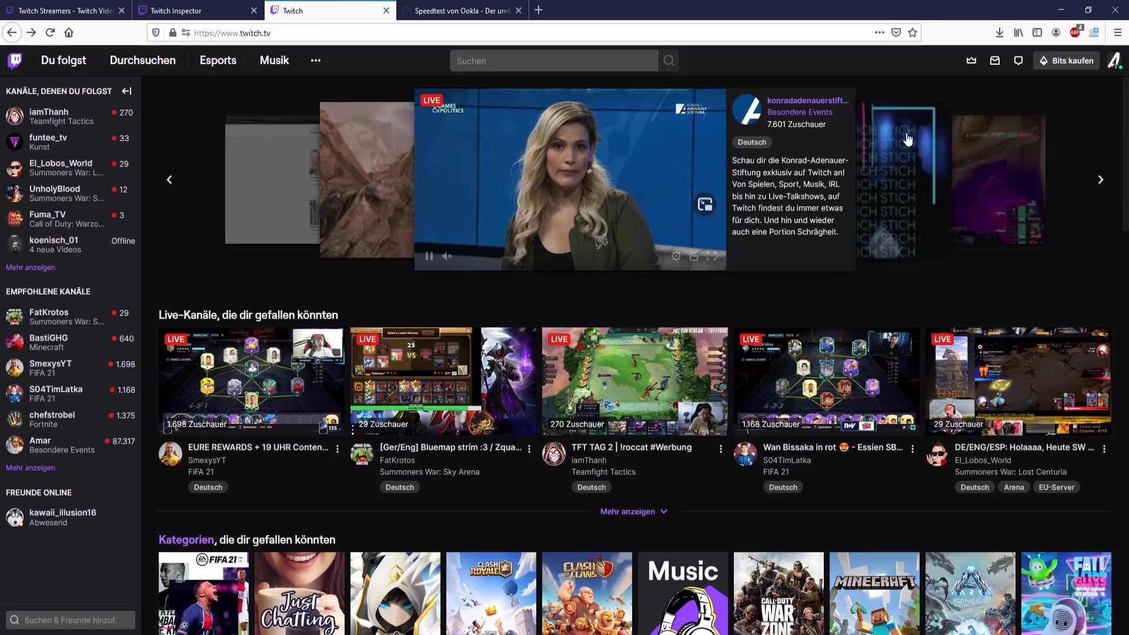This screenshot has width=1129, height=635.
Task: Click the 'Bits kaufen' button
Action: pos(1066,60)
